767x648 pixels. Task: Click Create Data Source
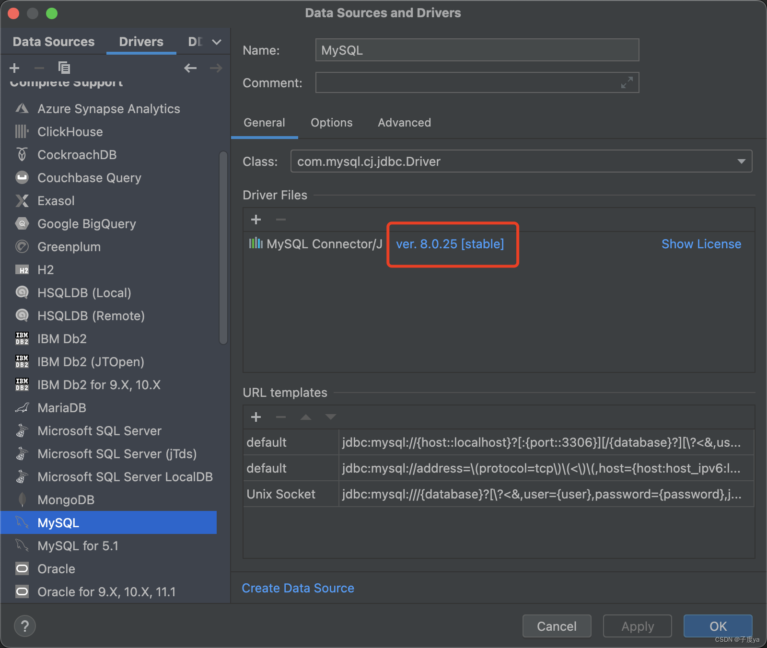click(x=298, y=588)
